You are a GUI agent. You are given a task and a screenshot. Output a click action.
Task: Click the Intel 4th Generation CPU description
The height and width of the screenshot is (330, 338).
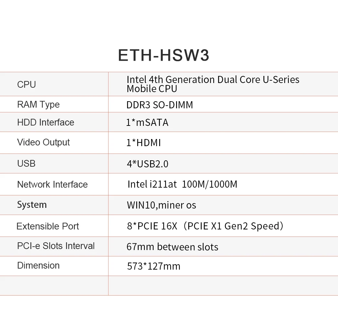(x=213, y=84)
